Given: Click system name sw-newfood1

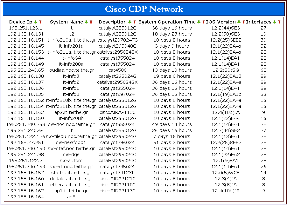Looking at the screenshot, I should 71,142.
